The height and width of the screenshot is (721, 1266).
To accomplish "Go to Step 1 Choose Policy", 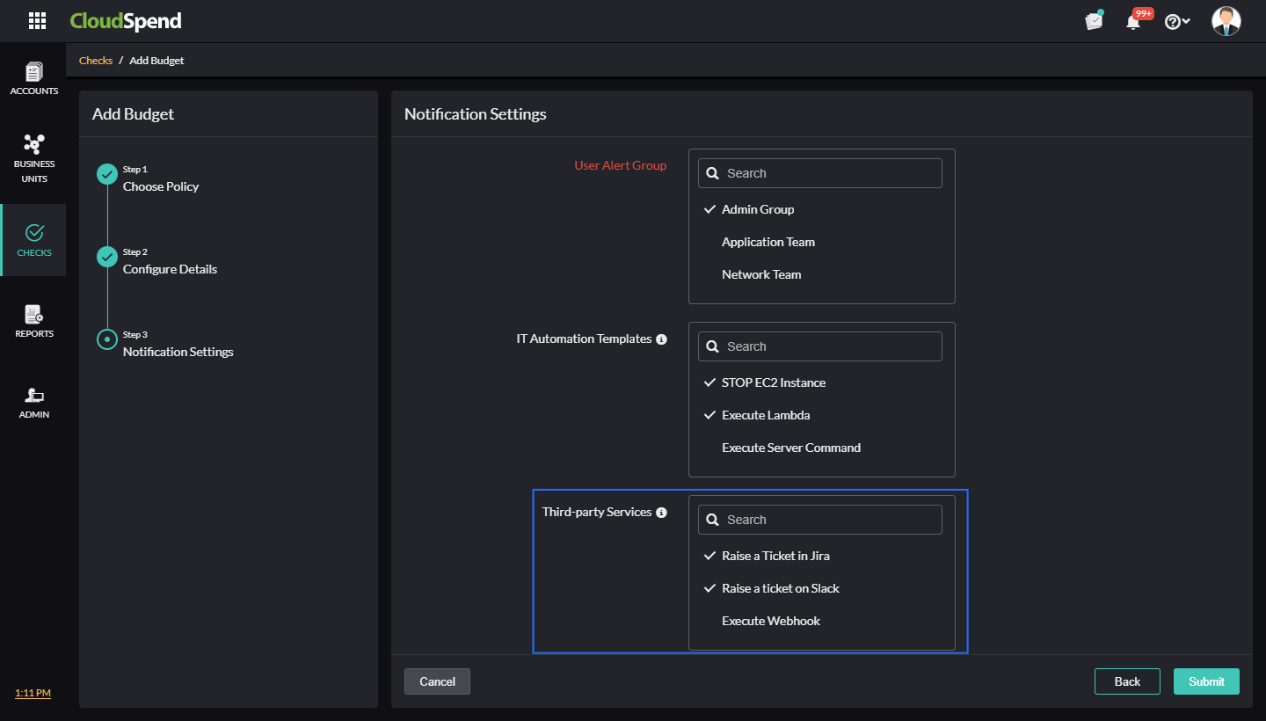I will [x=160, y=186].
